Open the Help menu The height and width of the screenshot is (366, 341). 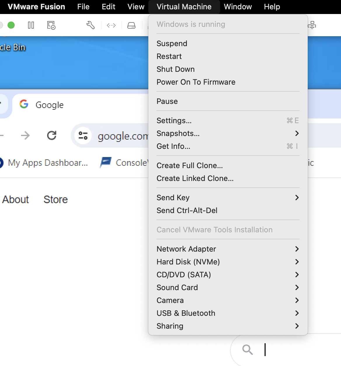pos(272,7)
